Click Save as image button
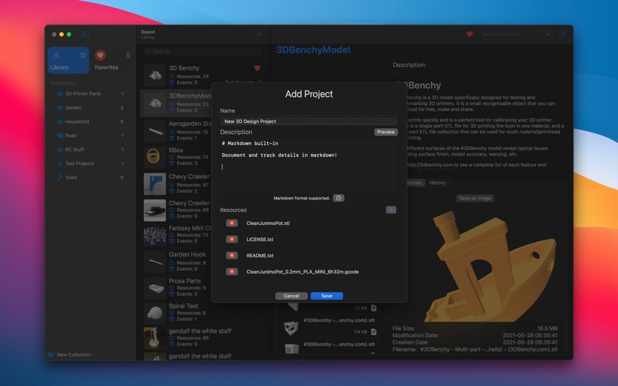Screen dimensions: 618x386 pos(475,198)
